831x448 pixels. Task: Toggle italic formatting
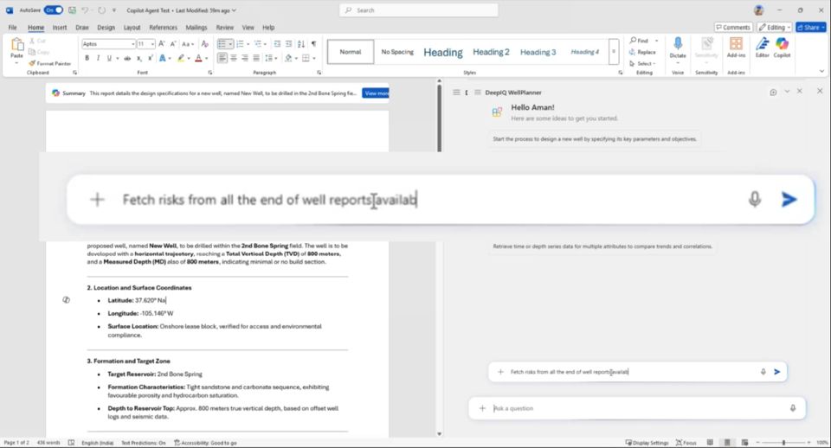tap(98, 58)
